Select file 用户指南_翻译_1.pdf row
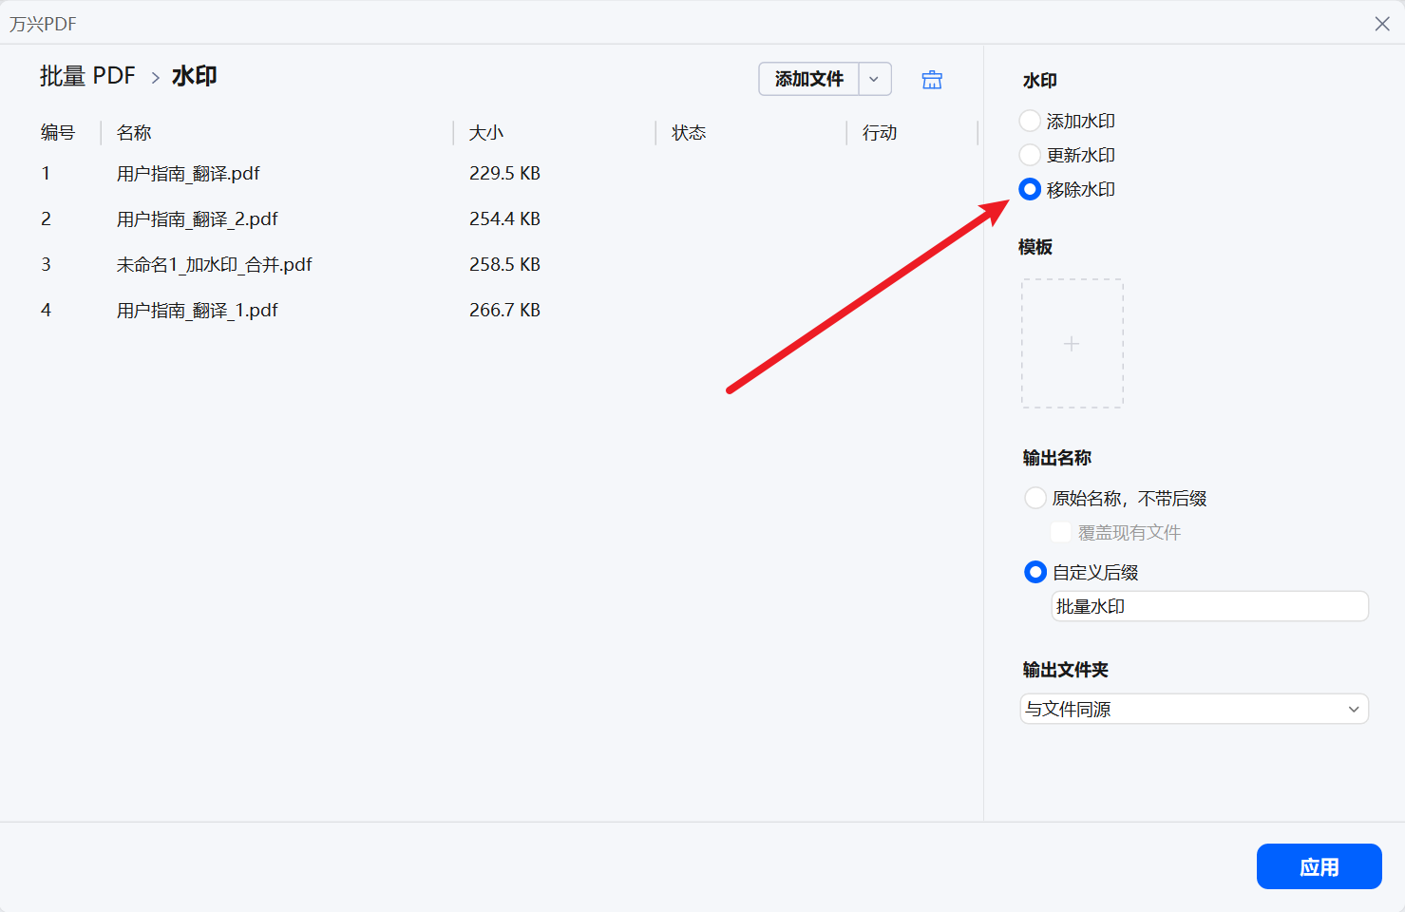Image resolution: width=1405 pixels, height=912 pixels. pyautogui.click(x=197, y=311)
